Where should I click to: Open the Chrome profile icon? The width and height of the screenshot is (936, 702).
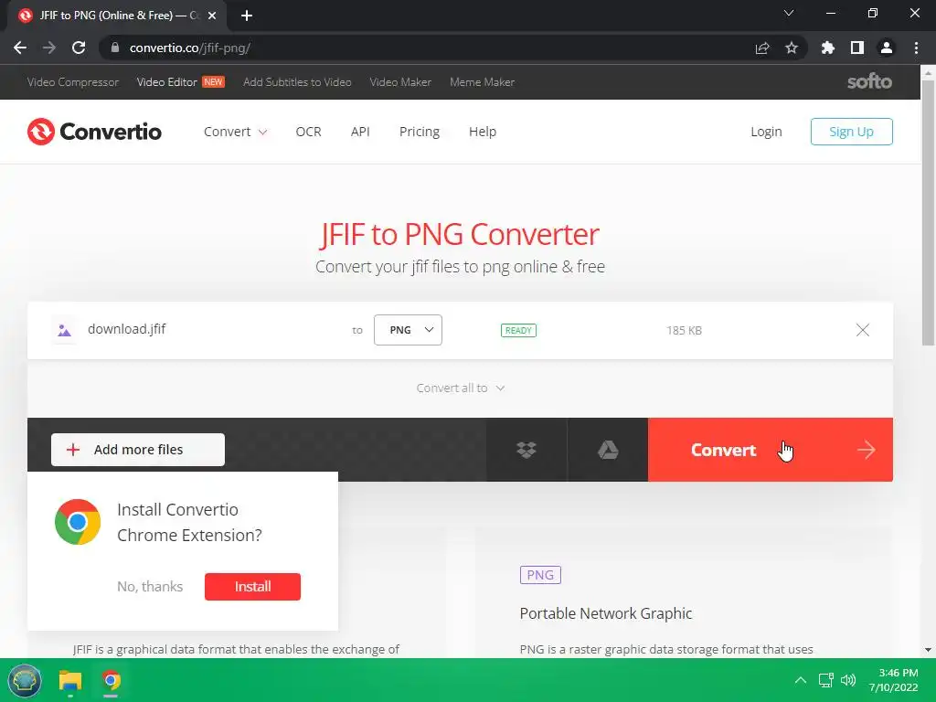[x=887, y=48]
